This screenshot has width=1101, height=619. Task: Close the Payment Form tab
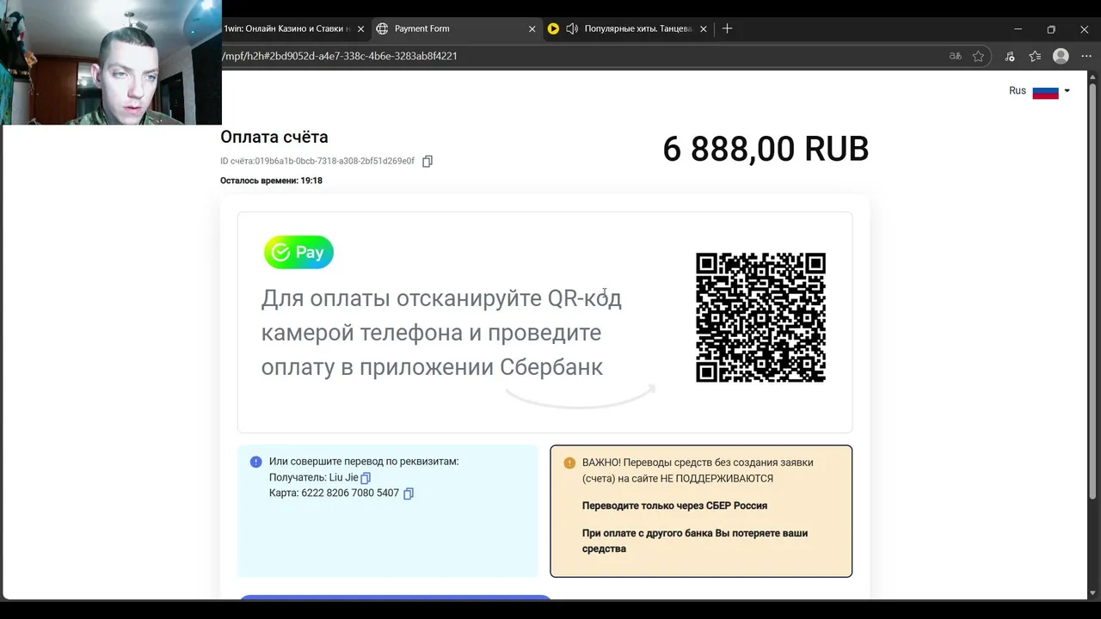click(x=532, y=28)
